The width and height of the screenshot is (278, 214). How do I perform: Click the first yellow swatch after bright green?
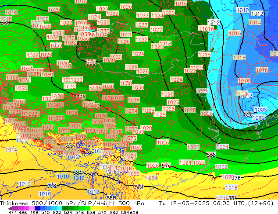[x=93, y=208]
